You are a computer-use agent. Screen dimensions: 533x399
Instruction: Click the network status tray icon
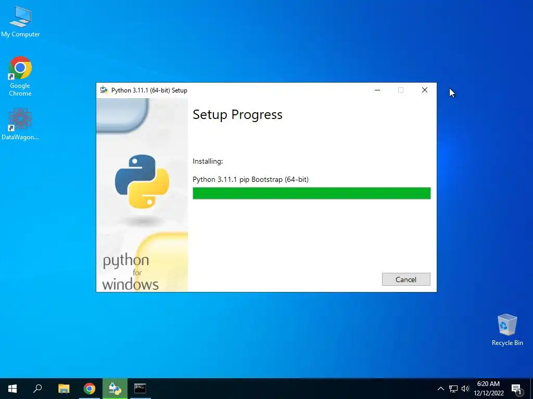click(453, 389)
